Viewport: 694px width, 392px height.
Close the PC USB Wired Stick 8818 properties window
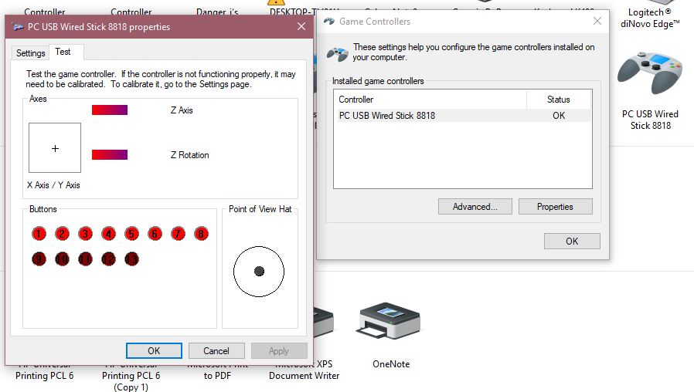301,26
